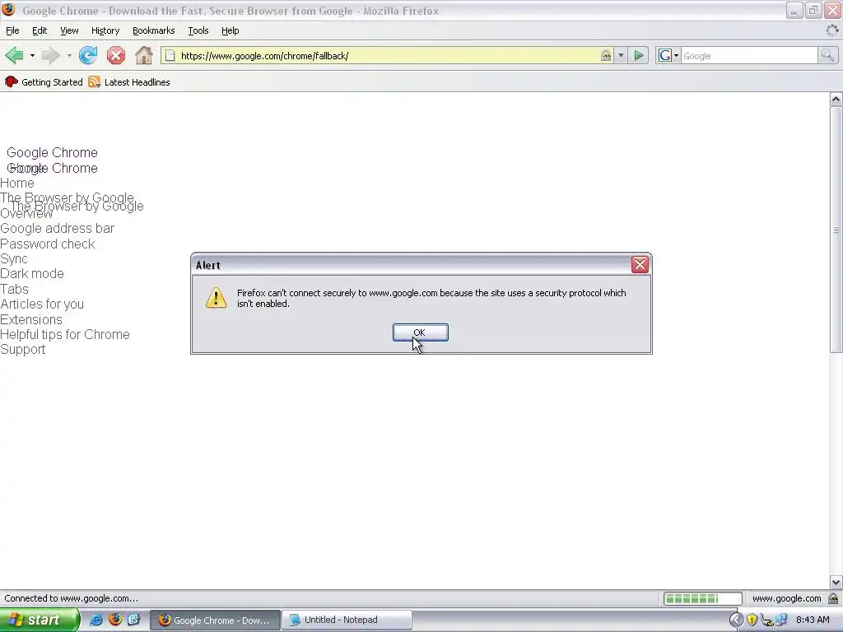
Task: Go to the Home page icon
Action: coord(143,55)
